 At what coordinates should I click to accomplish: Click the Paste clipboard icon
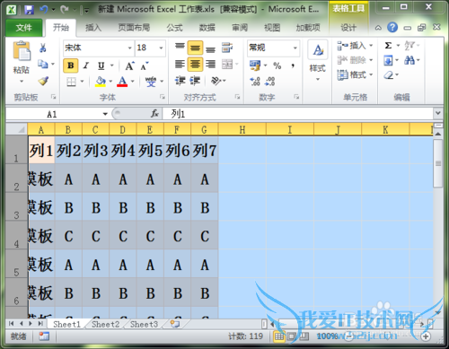tap(22, 51)
